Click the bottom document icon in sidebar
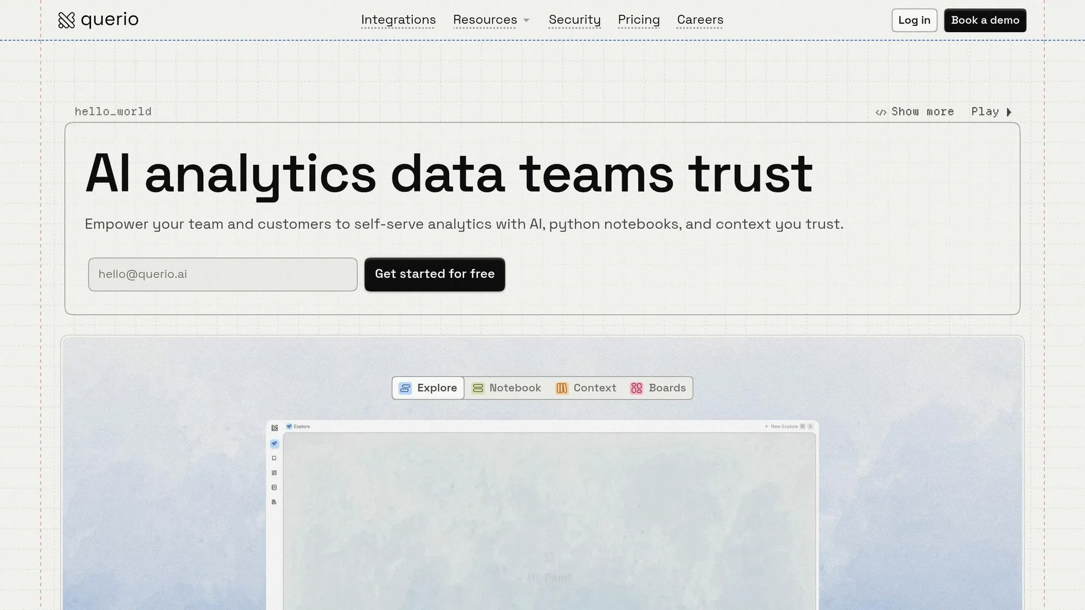Image resolution: width=1085 pixels, height=610 pixels. click(x=274, y=502)
